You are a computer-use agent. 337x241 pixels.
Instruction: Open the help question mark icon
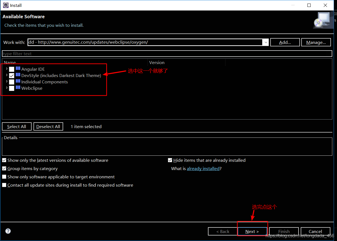pos(8,231)
